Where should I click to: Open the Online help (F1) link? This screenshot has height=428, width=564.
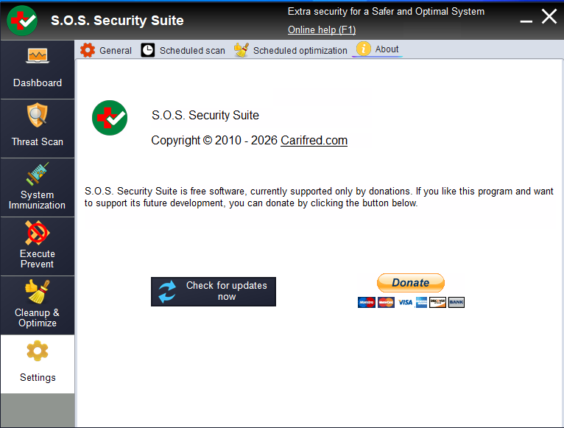[322, 29]
